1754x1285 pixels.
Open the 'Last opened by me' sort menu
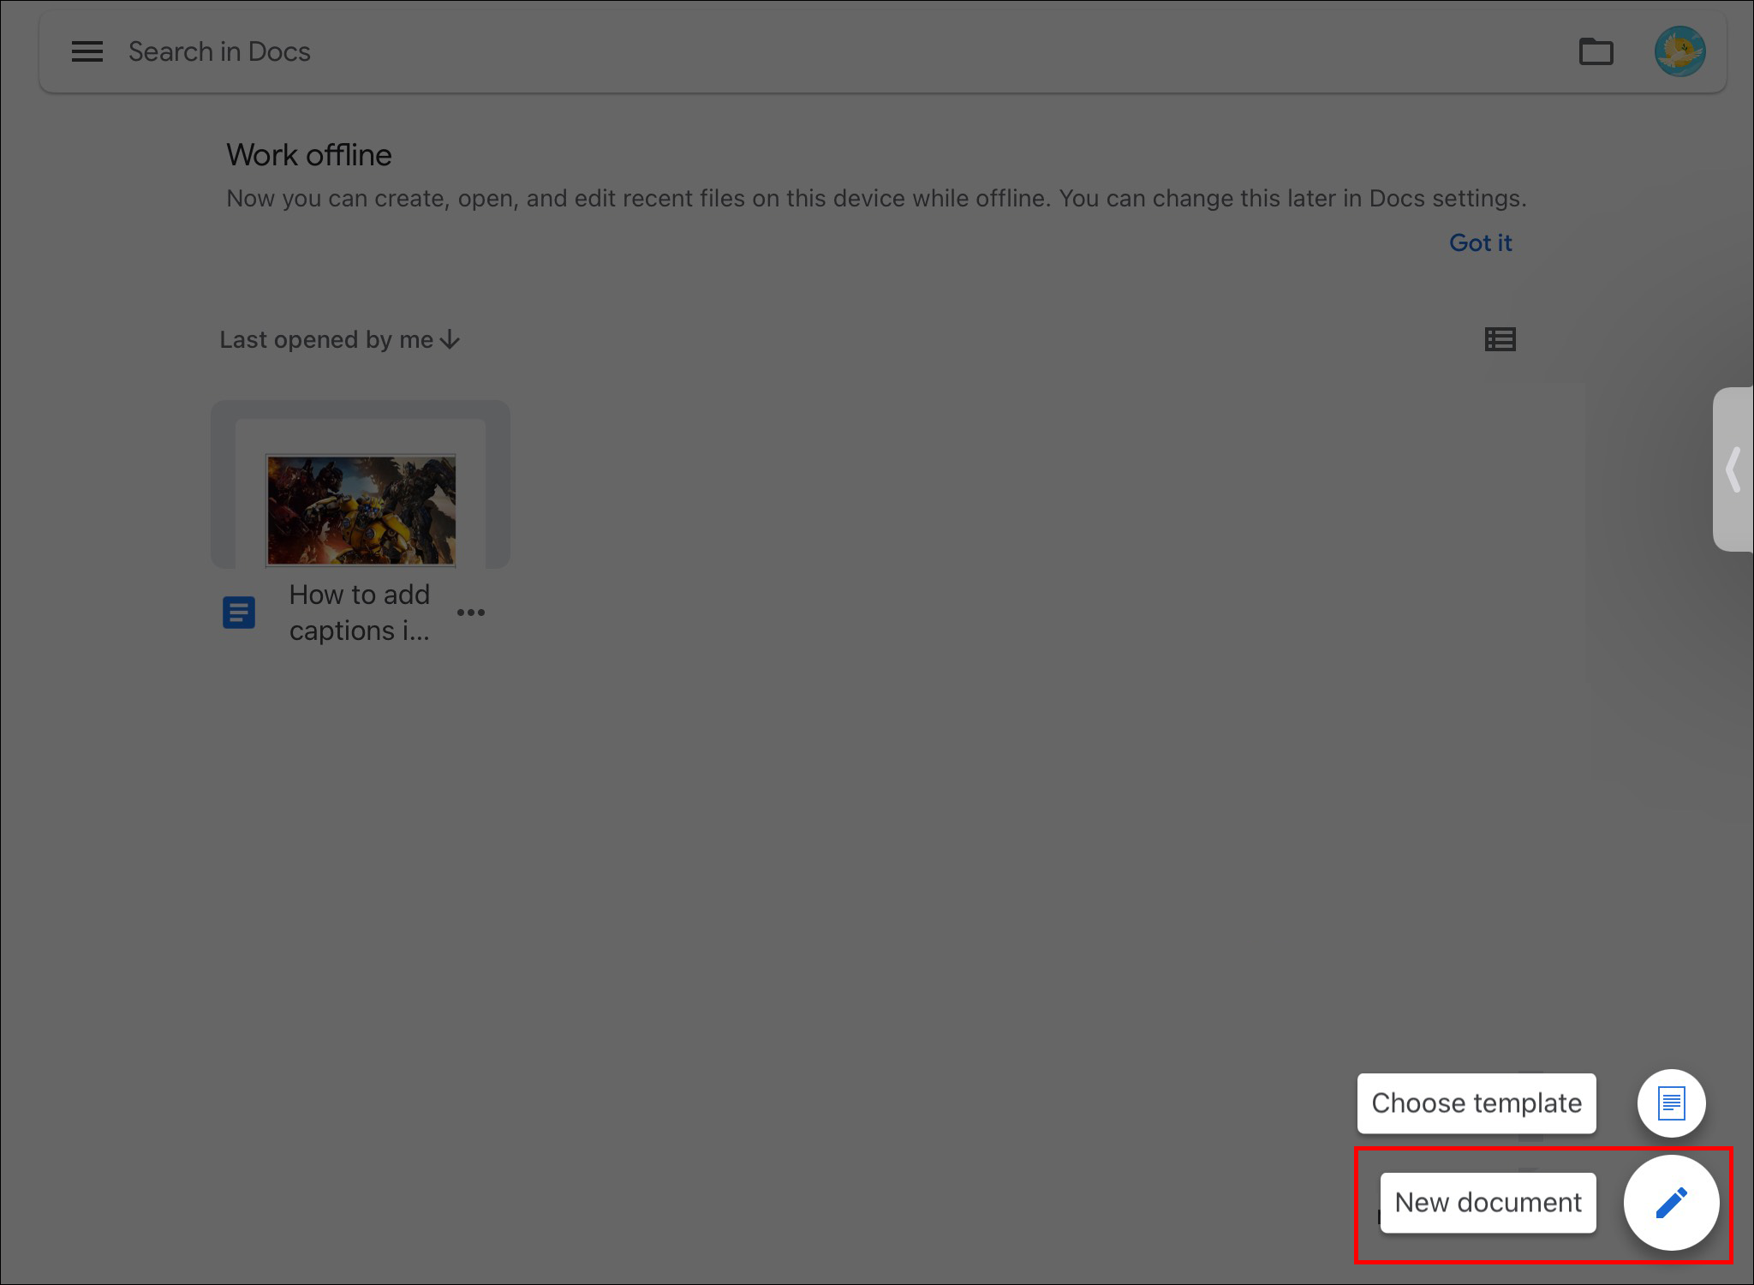pos(326,340)
